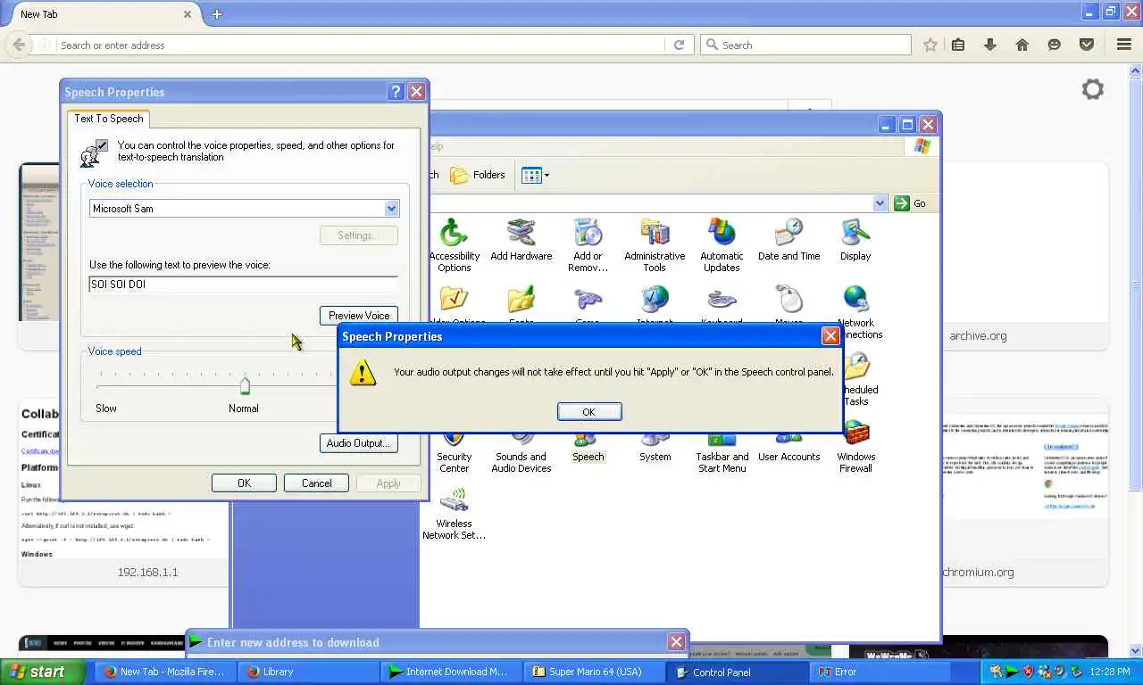This screenshot has height=685, width=1143.
Task: Switch to Library taskbar item
Action: (308, 672)
